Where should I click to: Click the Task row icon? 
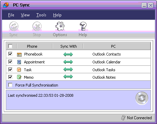(19, 69)
